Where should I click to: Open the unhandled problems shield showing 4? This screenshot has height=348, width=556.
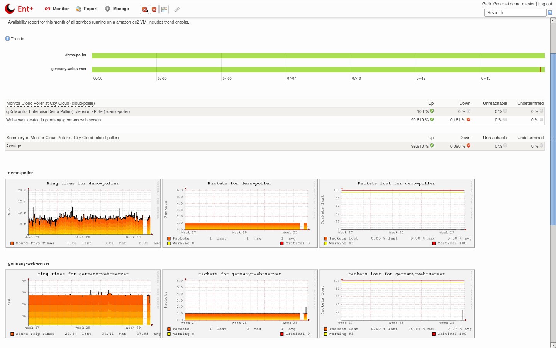[145, 9]
